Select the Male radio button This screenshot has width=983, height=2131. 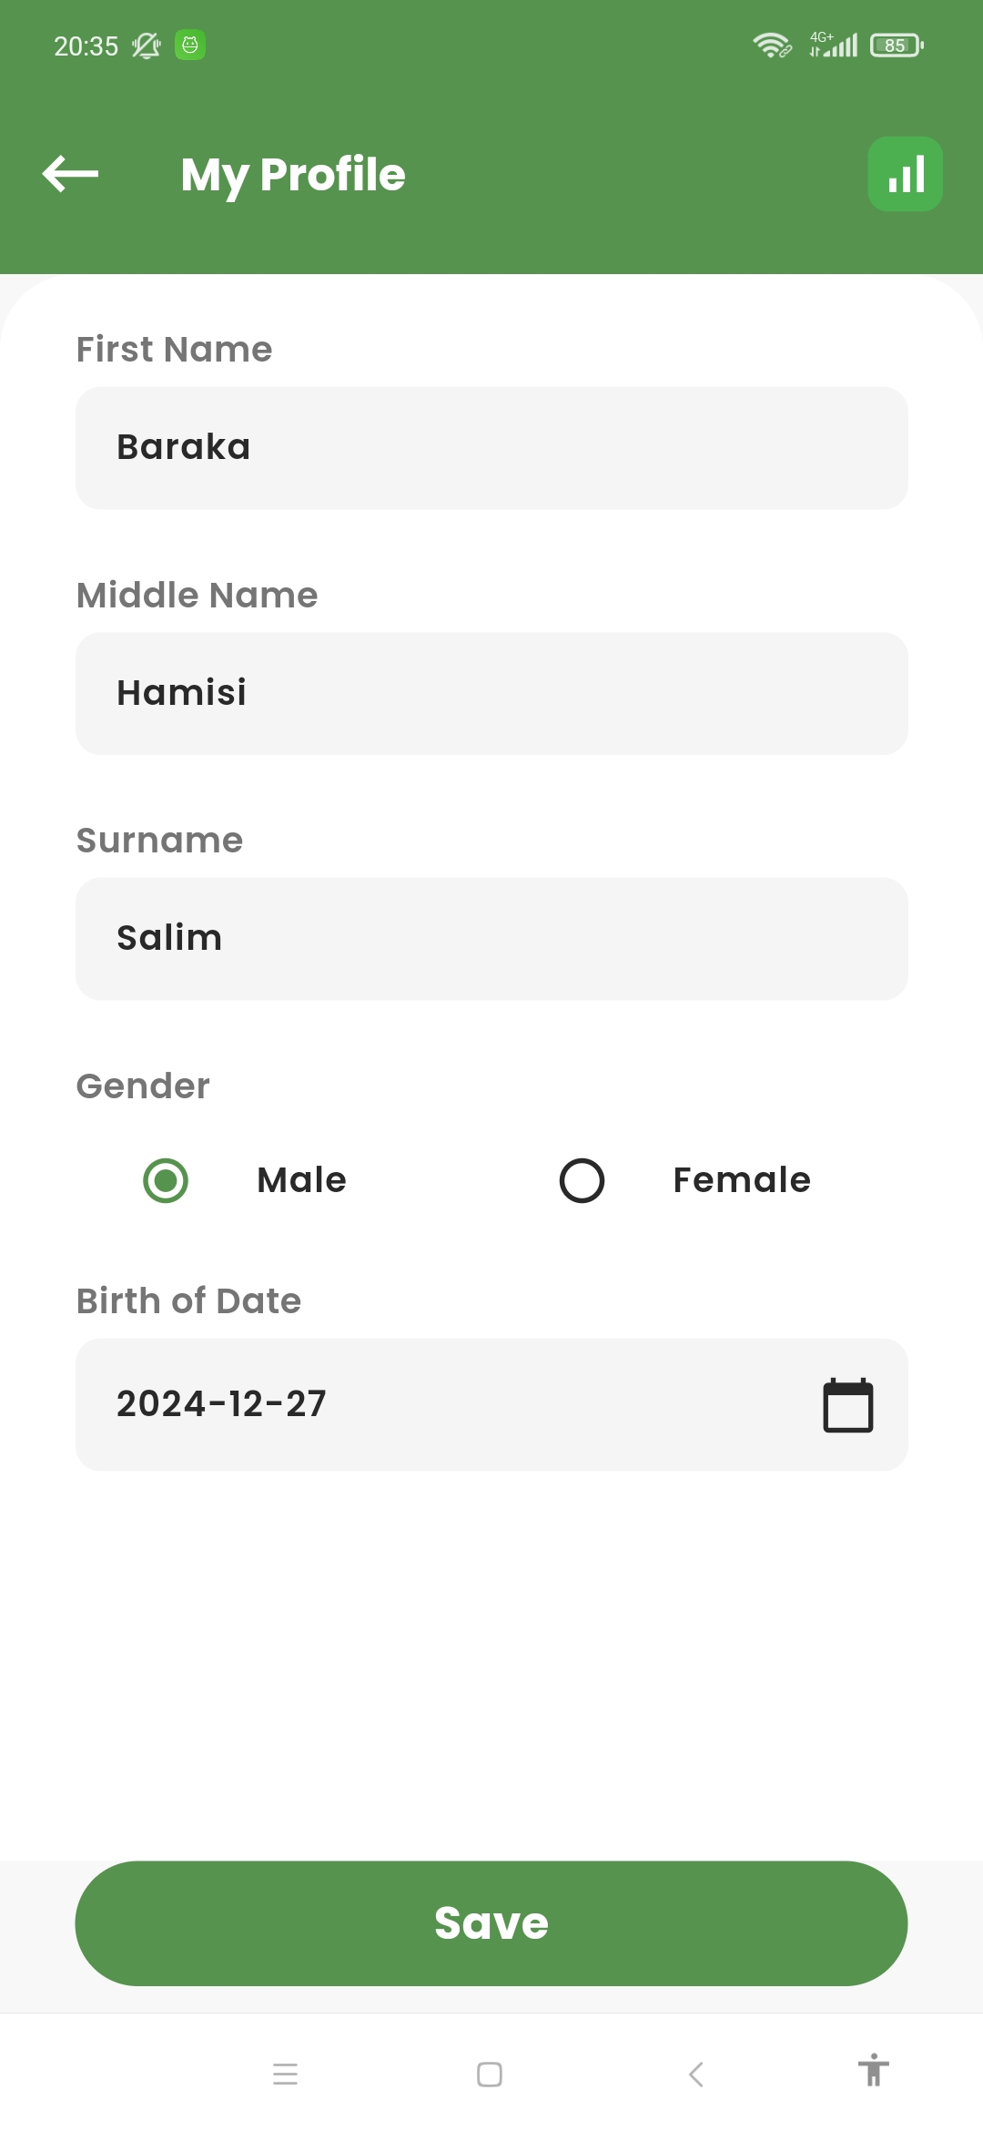[166, 1180]
